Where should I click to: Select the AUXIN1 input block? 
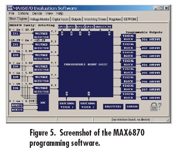[17, 105]
